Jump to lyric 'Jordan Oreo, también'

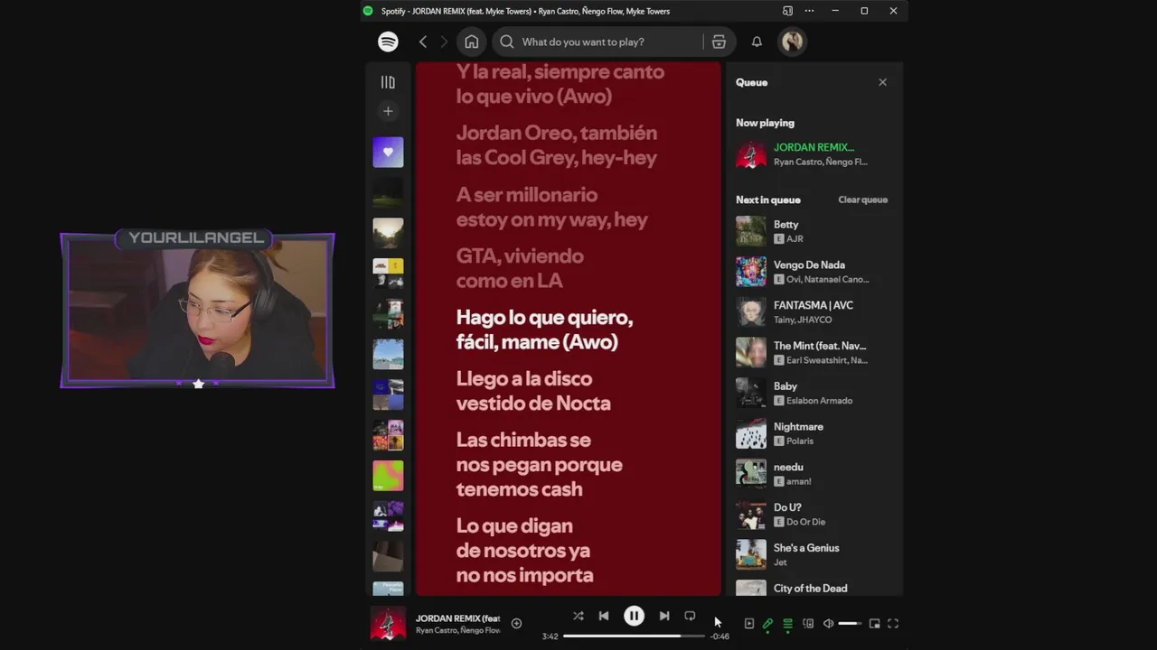(556, 145)
